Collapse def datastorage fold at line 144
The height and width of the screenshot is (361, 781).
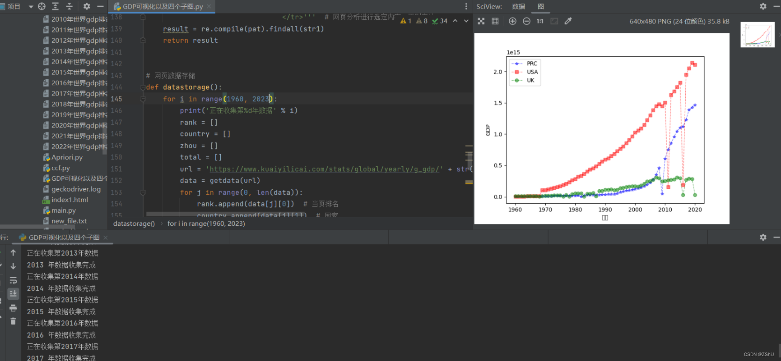click(143, 87)
